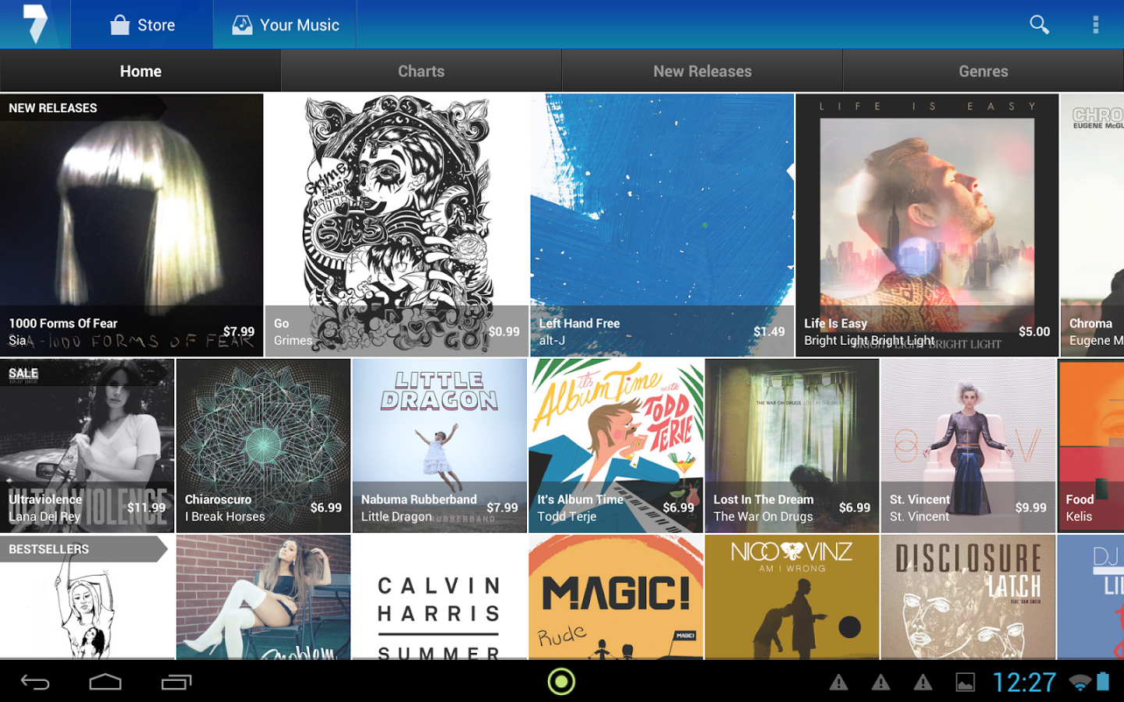Tap the $7.99 price on 1000 Forms Of Fear
This screenshot has width=1124, height=702.
pos(239,331)
